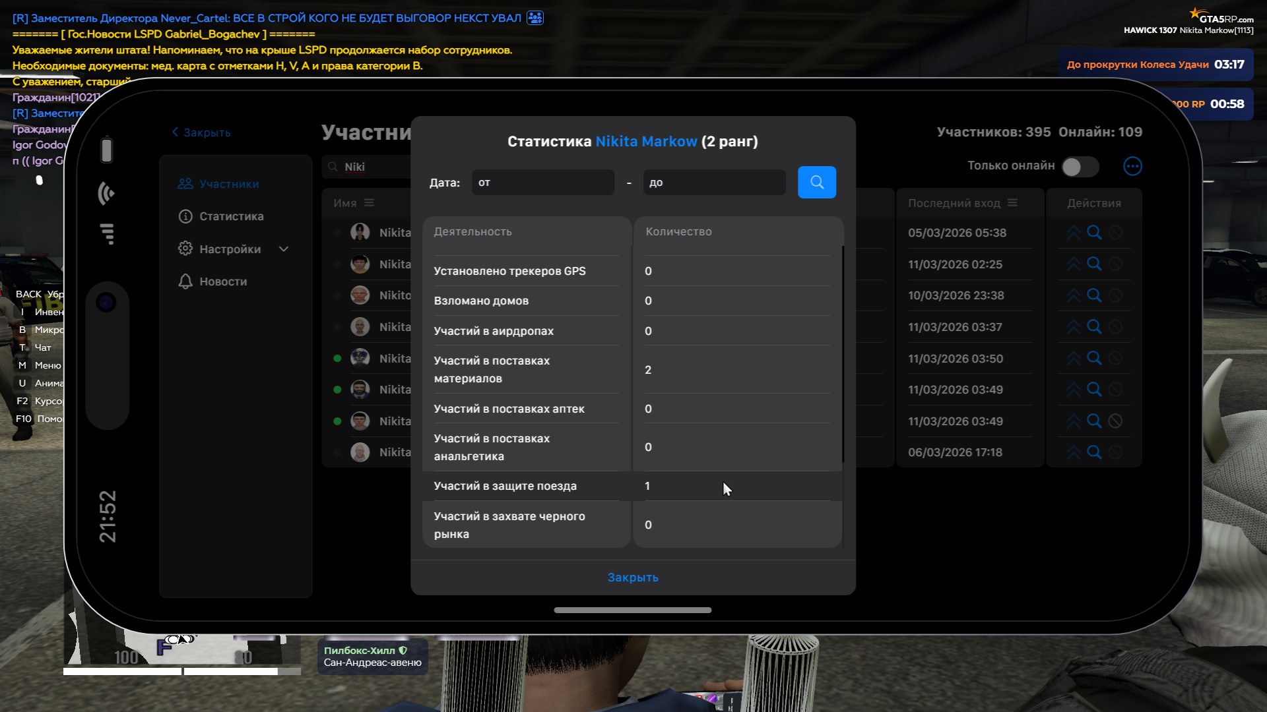
Task: Click kick icon in the second 11/03/2026 03:49 row
Action: tap(1115, 421)
